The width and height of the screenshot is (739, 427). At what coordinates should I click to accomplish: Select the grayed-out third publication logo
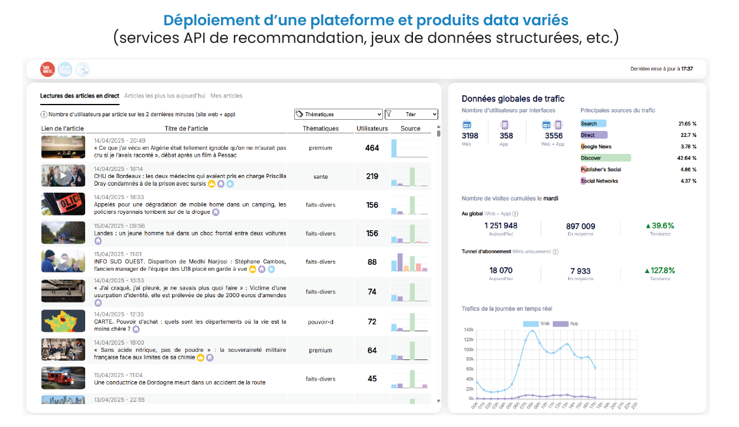coord(83,69)
